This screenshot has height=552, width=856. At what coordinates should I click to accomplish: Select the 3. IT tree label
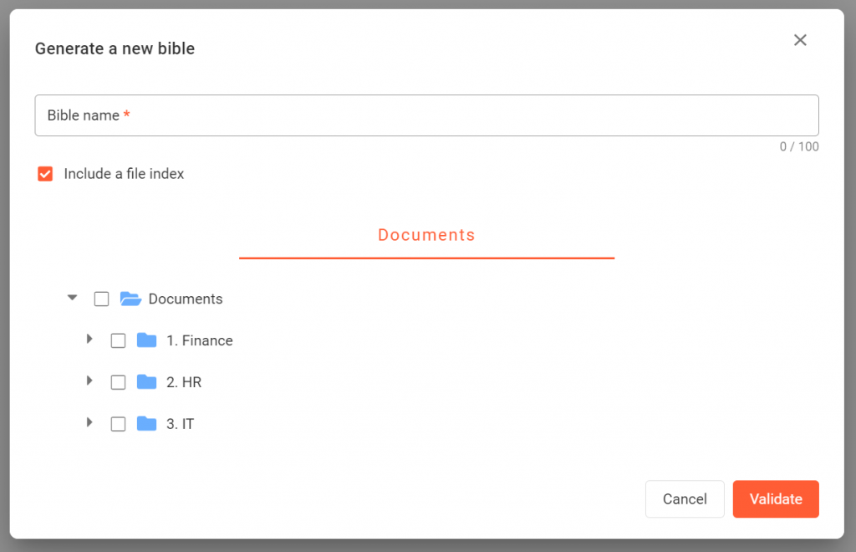[180, 424]
